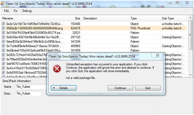This screenshot has height=115, width=194.
Task: Sort by the Description column header
Action: pos(105,18)
